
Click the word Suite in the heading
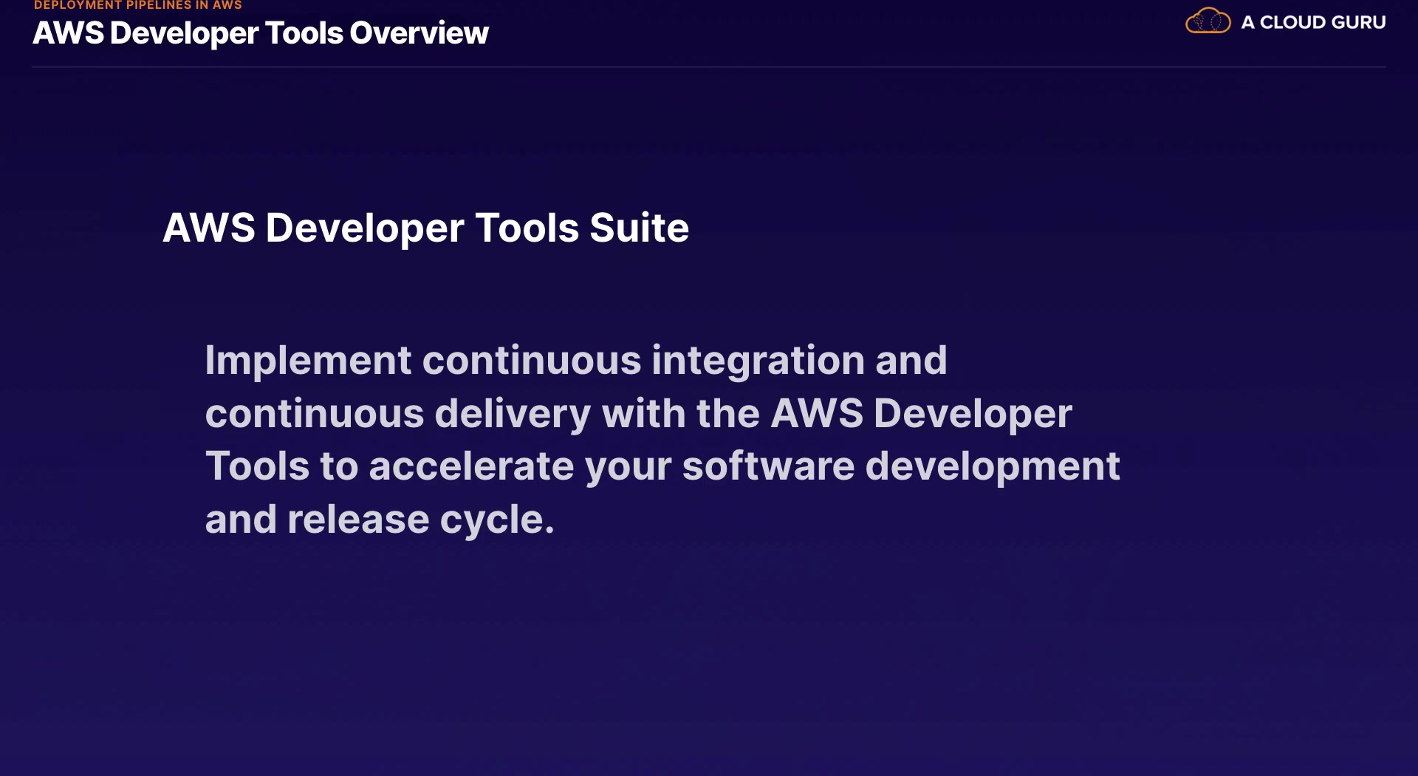point(639,228)
